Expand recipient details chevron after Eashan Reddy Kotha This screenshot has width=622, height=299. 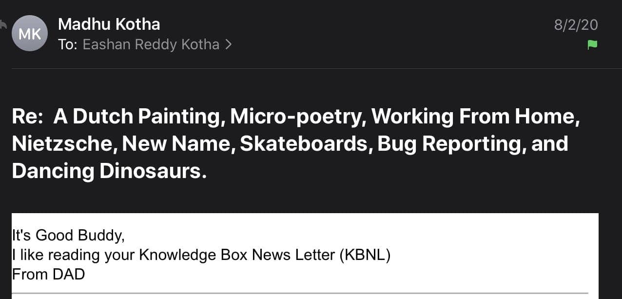(228, 45)
